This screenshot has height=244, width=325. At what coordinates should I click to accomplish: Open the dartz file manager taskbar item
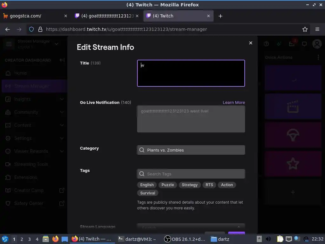coord(220,239)
